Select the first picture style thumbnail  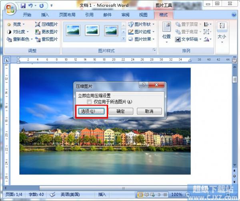[x=73, y=30]
